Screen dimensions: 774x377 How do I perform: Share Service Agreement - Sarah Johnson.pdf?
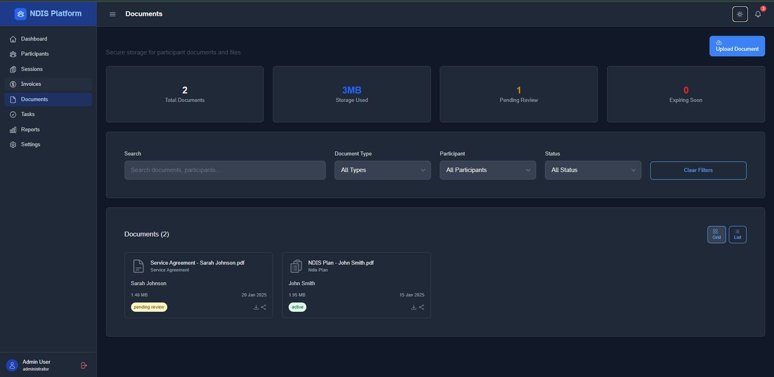coord(264,307)
